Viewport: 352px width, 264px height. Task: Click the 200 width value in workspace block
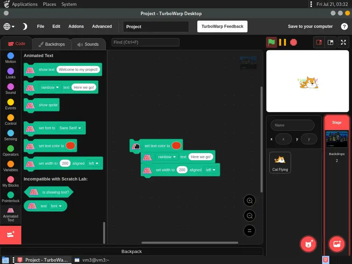point(182,170)
